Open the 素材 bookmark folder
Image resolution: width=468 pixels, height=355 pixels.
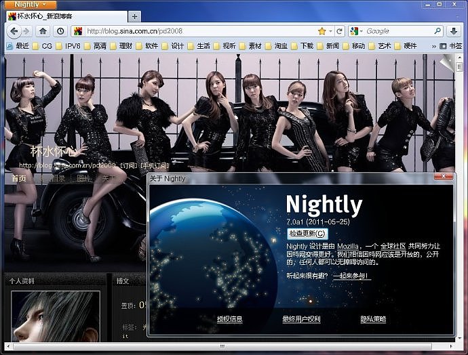click(251, 46)
